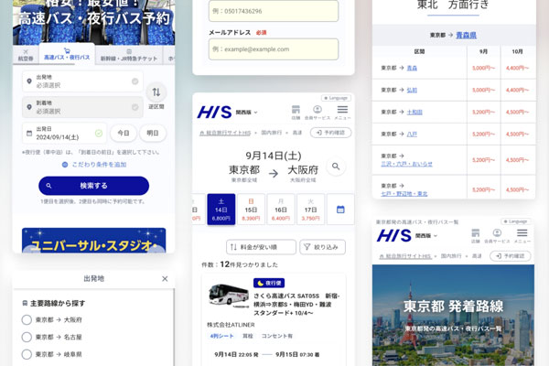The height and width of the screenshot is (366, 549).
Task: Select the 火 17日 date tab
Action: click(310, 210)
